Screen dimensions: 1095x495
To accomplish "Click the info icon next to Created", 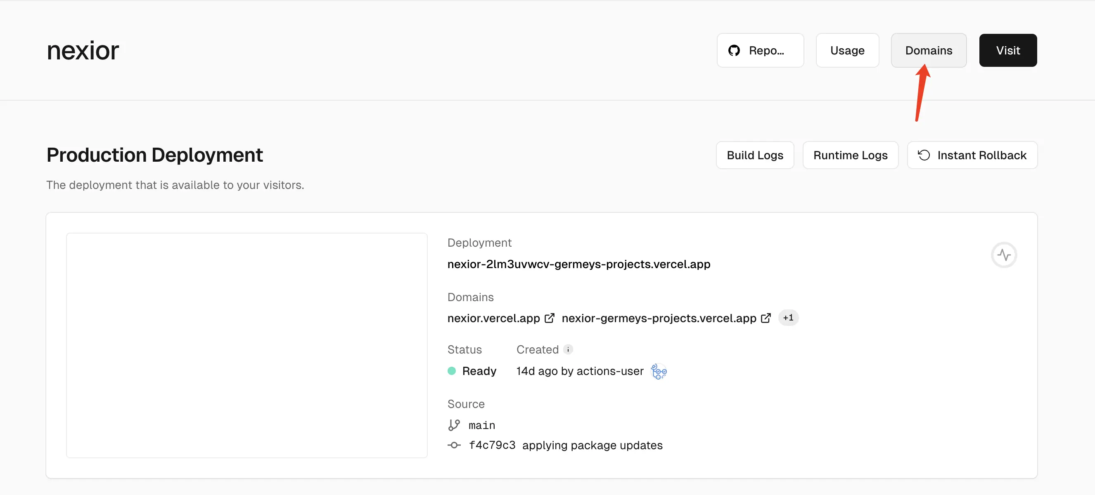I will point(568,349).
